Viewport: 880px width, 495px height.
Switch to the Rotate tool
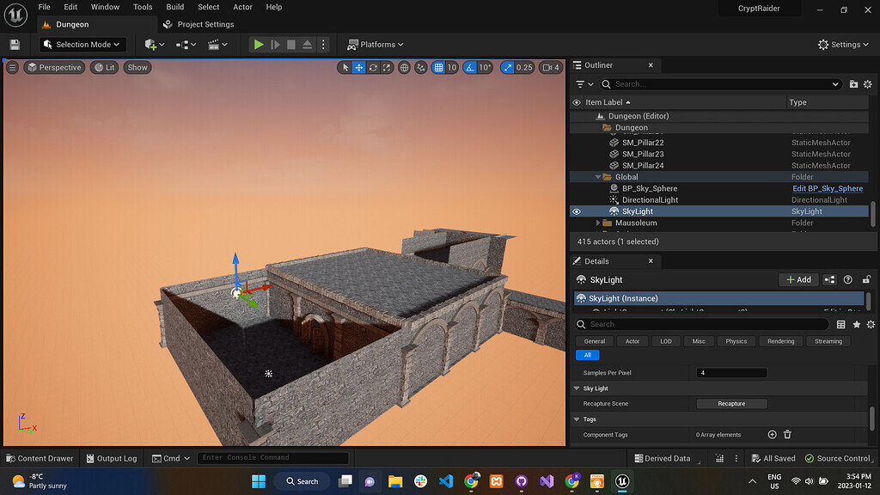point(372,67)
